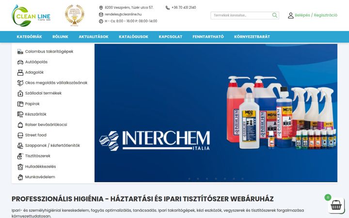Open the KÖRNYEZETBARÁT menu item

click(x=252, y=37)
